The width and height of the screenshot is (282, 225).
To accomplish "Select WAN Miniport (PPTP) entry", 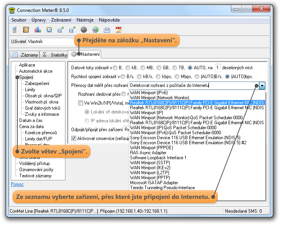I will point(197,178).
